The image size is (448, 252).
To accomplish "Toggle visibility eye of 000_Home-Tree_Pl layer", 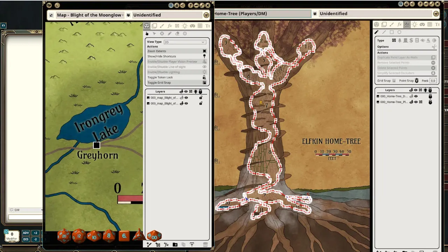I will [x=416, y=102].
